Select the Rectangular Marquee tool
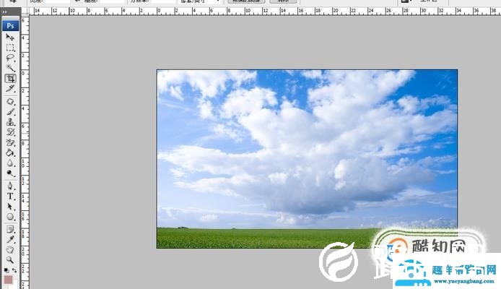 click(x=10, y=48)
